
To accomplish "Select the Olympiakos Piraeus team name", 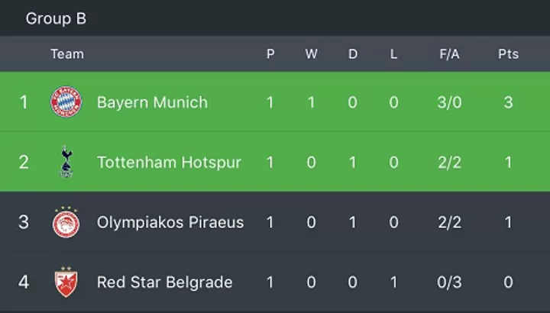I will tap(170, 222).
